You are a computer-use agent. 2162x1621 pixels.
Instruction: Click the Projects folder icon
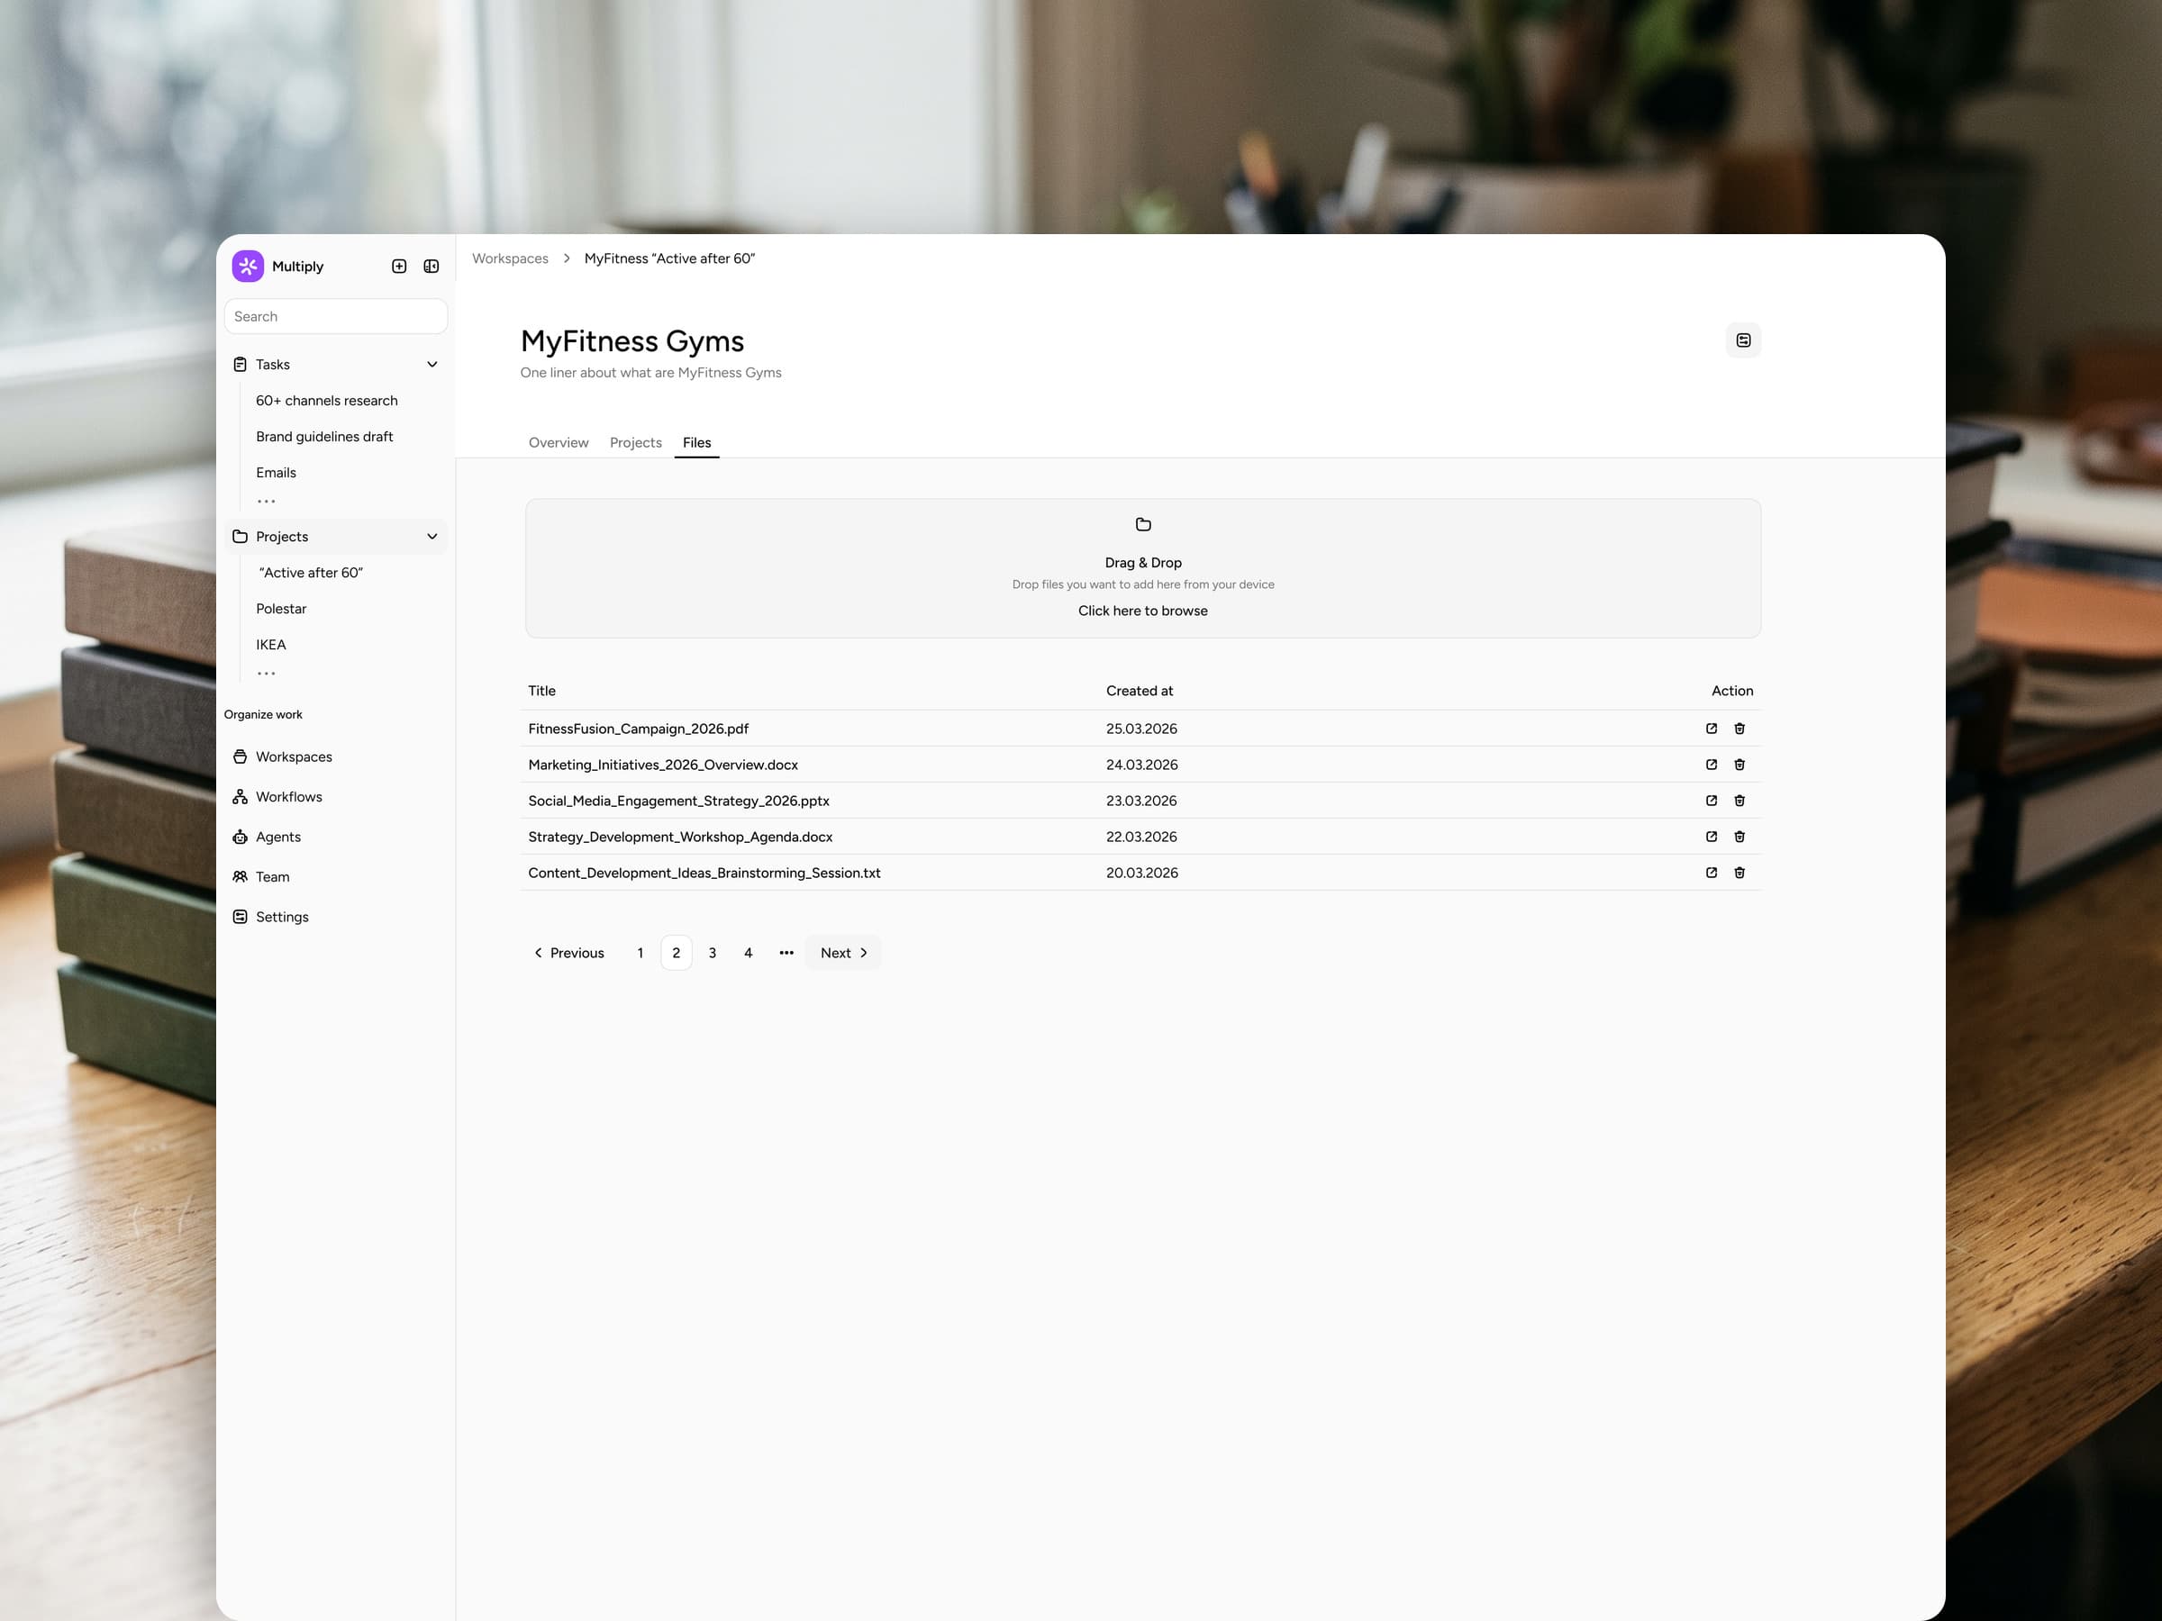[x=240, y=537]
